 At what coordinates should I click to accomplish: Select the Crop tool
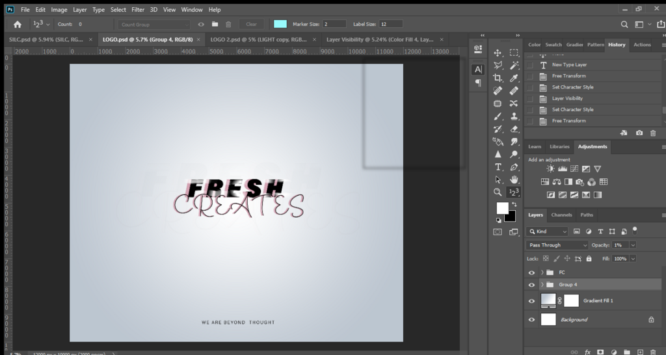pos(498,78)
